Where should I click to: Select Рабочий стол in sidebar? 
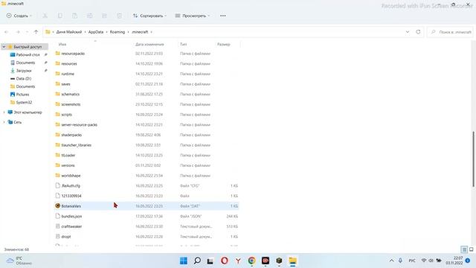click(28, 54)
